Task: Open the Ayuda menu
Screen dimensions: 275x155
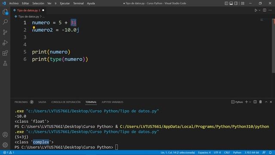Action: pos(91,3)
